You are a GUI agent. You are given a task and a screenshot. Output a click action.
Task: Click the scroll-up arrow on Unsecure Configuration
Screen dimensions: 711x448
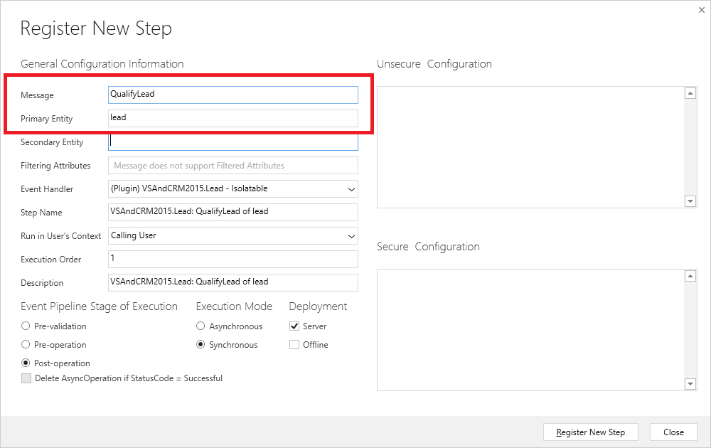(x=690, y=92)
